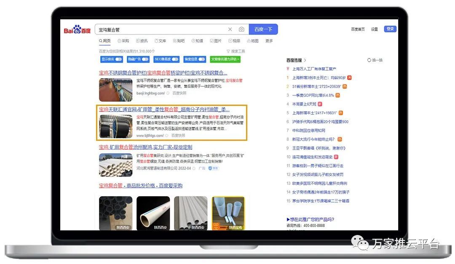The width and height of the screenshot is (455, 264).
Task: Select the 文库 tab
Action: click(161, 41)
